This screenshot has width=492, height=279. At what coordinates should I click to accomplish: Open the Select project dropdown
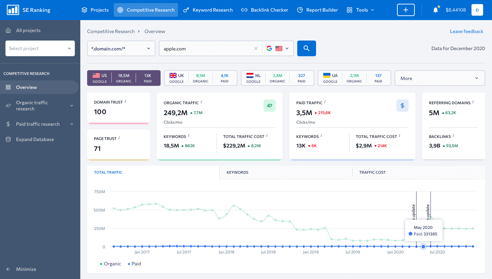[x=40, y=48]
